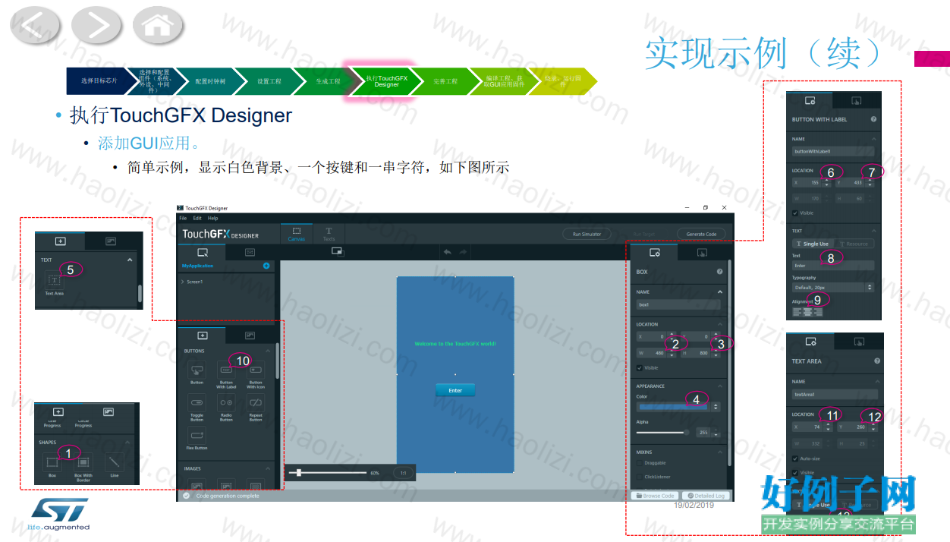This screenshot has width=950, height=542.
Task: Click the Generate Code button
Action: click(701, 234)
